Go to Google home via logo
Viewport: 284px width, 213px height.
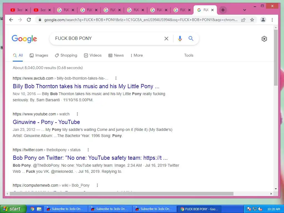[24, 39]
